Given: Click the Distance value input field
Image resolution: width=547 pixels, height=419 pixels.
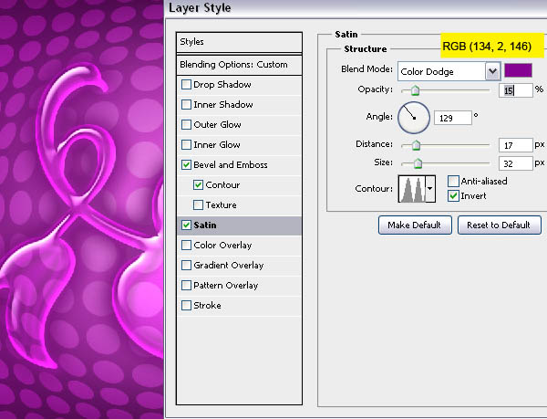Looking at the screenshot, I should tap(513, 145).
